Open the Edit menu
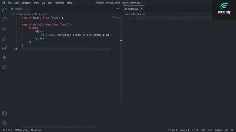This screenshot has height=132, width=236. (16, 3)
